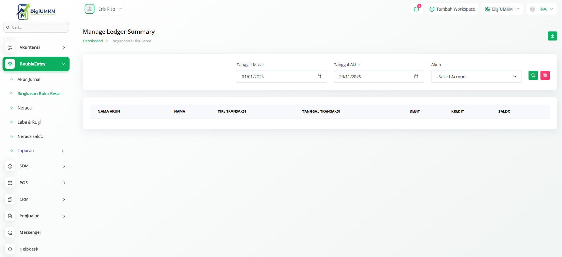Click the calendar icon in Tanggal Akhir

click(x=416, y=77)
